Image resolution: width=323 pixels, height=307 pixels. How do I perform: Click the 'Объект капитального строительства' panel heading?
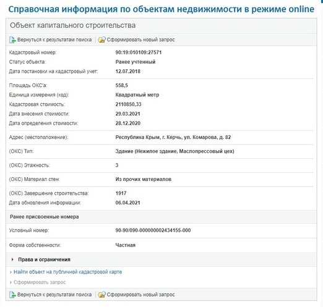click(73, 25)
